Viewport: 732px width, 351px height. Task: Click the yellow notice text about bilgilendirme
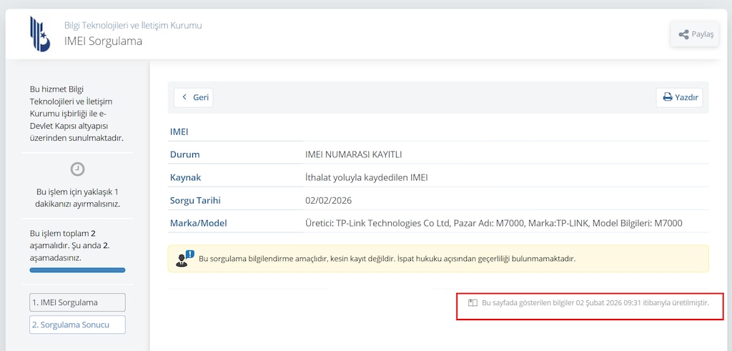coord(387,258)
